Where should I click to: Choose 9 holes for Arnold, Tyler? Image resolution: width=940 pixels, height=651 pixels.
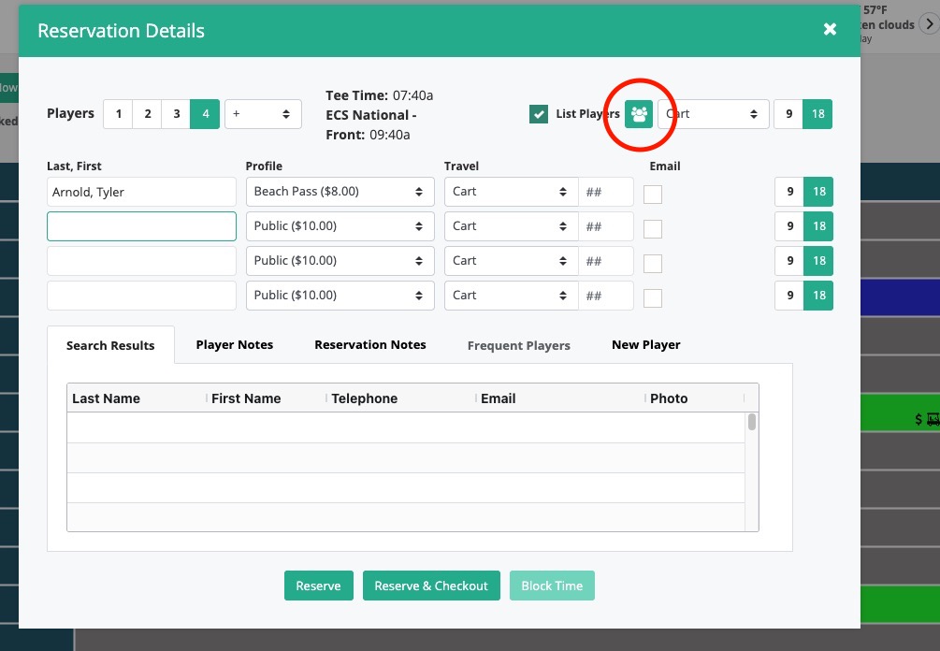pos(789,192)
